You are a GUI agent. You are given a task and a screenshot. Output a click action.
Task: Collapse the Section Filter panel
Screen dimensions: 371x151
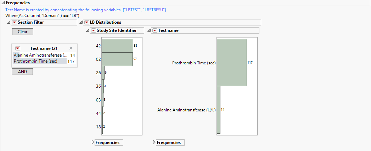pyautogui.click(x=9, y=23)
